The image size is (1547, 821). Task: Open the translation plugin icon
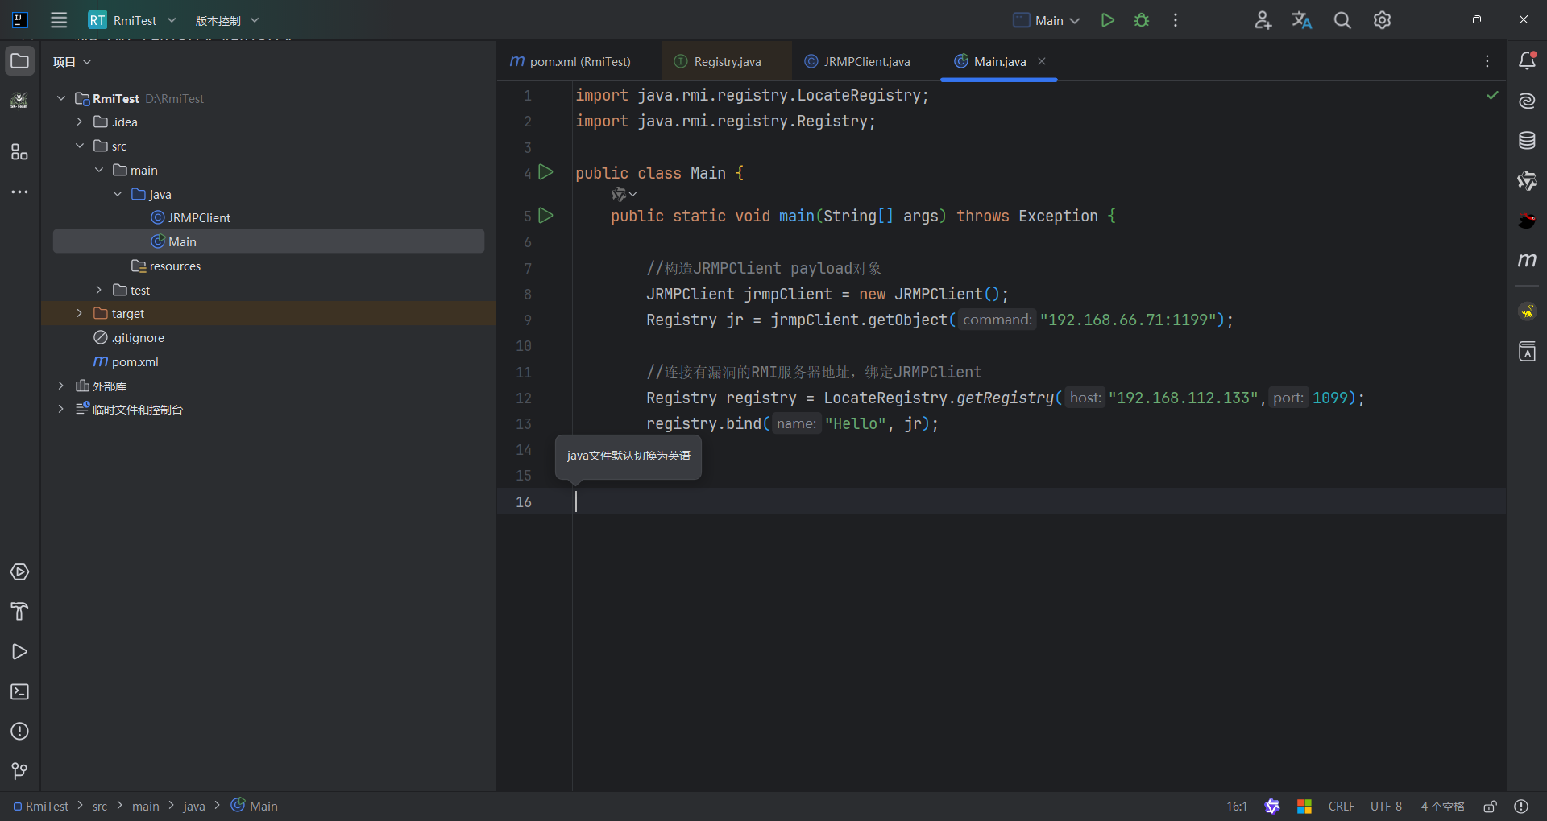tap(1302, 20)
